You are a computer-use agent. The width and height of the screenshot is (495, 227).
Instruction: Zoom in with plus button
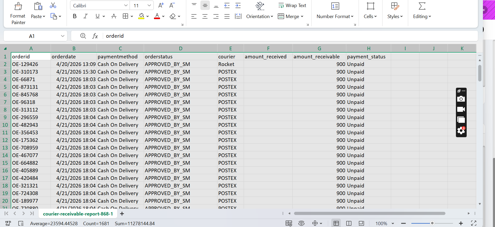point(461,223)
